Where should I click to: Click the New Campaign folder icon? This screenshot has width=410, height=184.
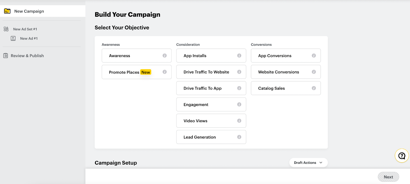tap(7, 11)
